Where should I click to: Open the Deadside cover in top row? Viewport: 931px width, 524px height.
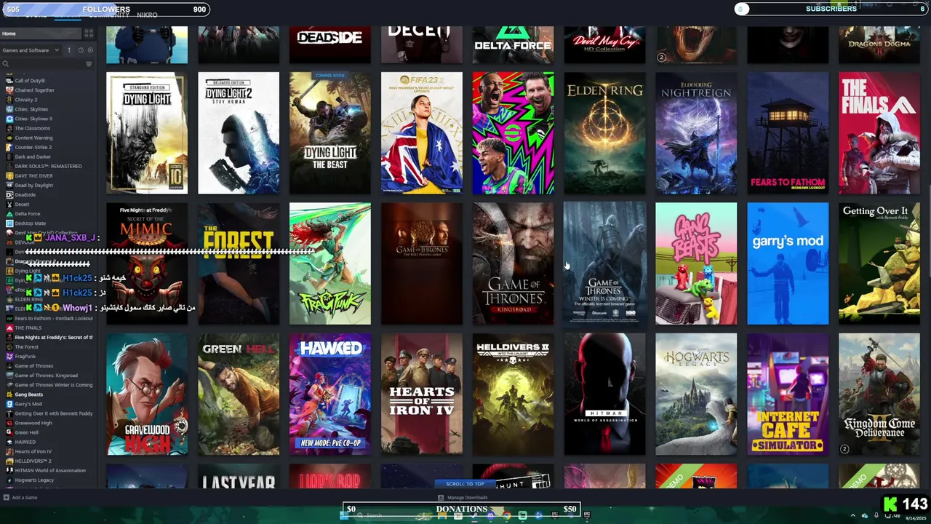click(x=330, y=45)
